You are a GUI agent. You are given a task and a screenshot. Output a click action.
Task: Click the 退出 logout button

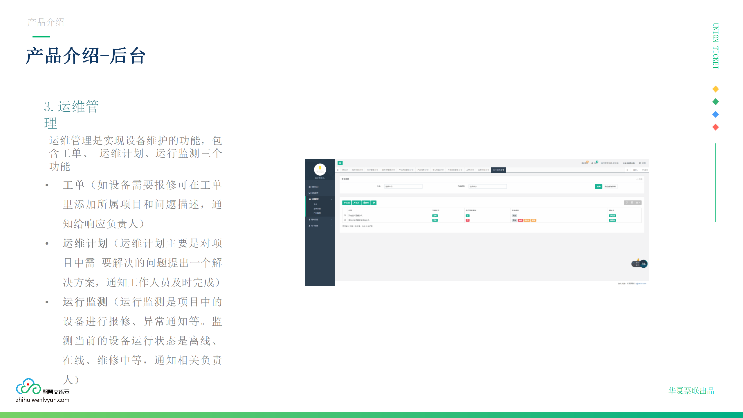click(645, 170)
